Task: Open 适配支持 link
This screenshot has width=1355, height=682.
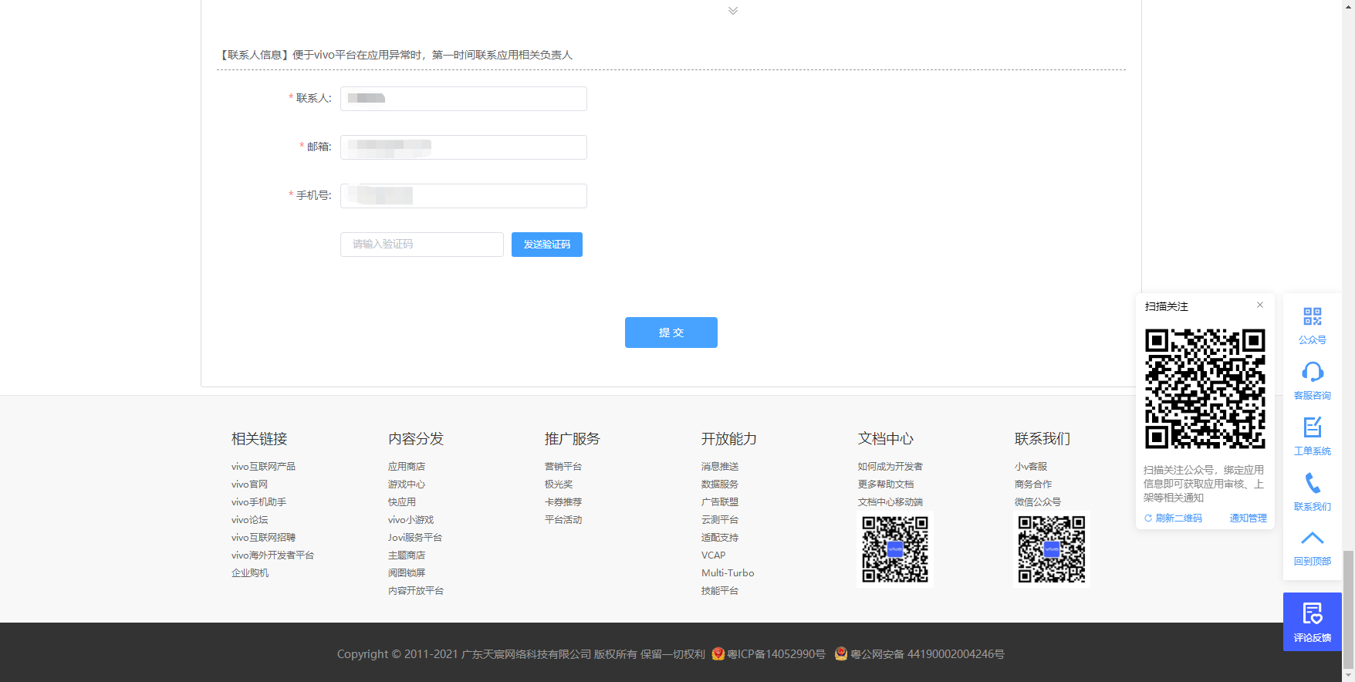Action: tap(720, 538)
